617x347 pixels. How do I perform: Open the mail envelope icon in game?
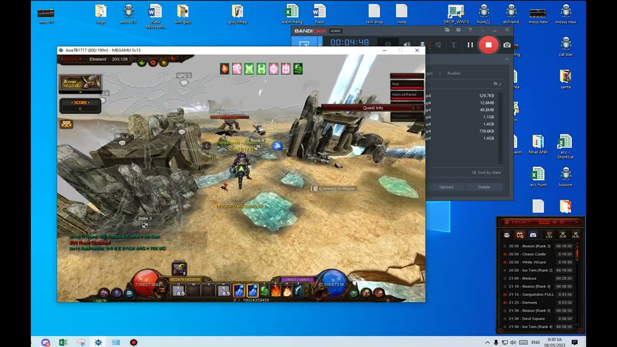coord(67,124)
